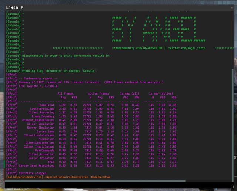Click the Server Send Networking row label
The image size is (237, 191).
(x=37, y=165)
